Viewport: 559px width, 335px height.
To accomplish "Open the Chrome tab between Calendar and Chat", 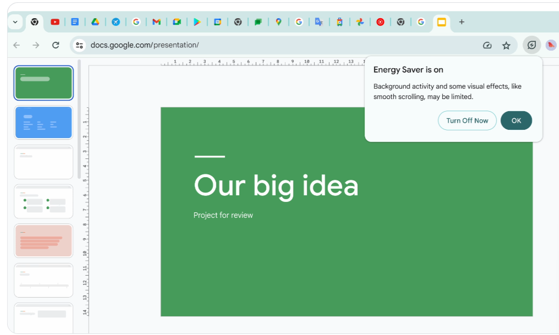I will coord(238,22).
